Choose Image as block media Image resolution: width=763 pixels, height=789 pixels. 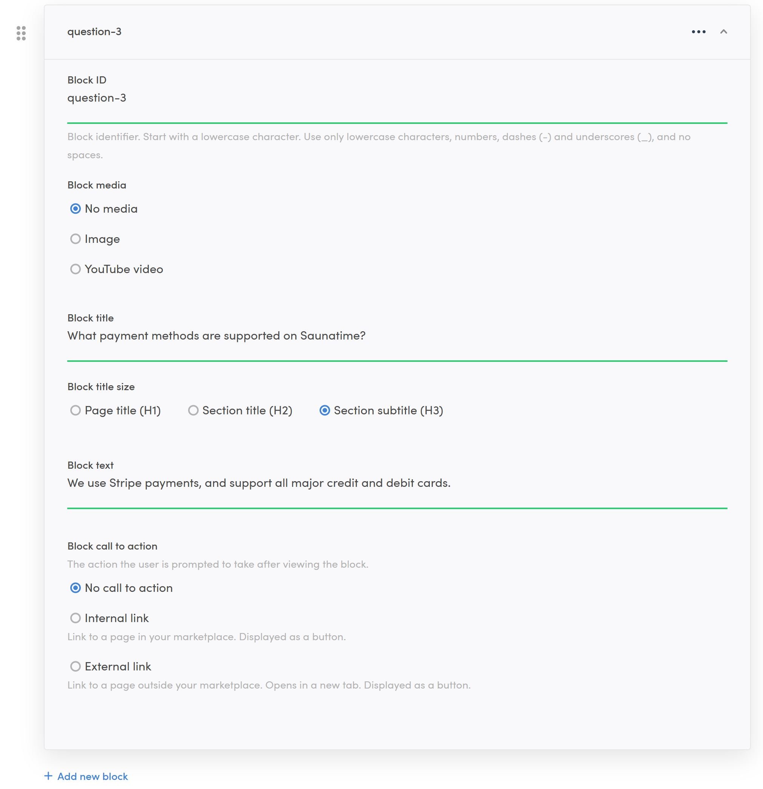point(75,239)
